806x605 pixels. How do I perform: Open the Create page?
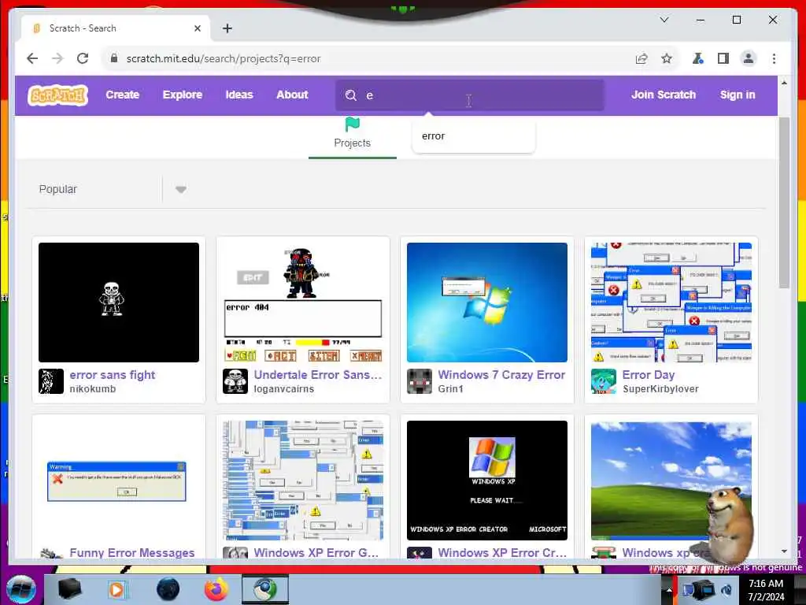point(122,95)
